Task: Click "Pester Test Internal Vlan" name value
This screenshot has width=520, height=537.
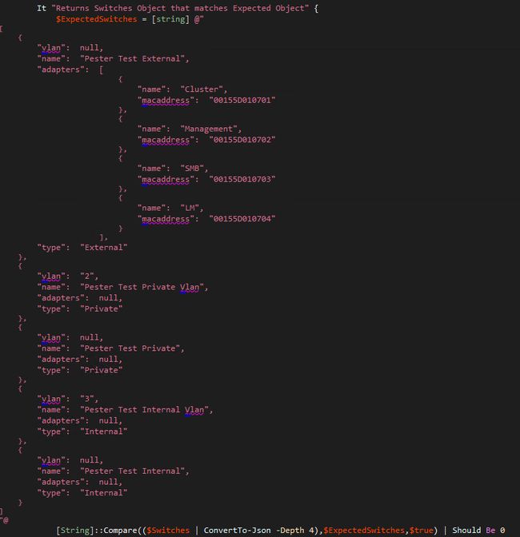Action: [x=144, y=410]
